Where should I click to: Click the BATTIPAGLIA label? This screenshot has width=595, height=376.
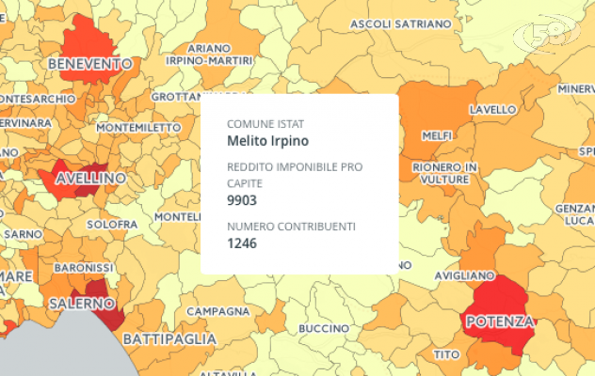pyautogui.click(x=169, y=338)
